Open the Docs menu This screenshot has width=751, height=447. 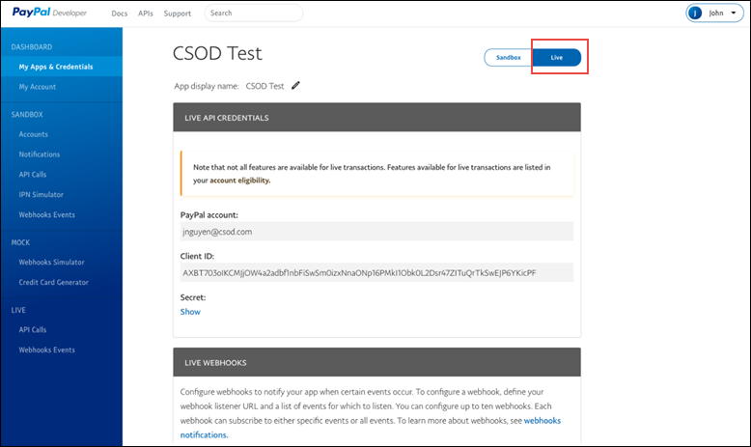tap(120, 14)
